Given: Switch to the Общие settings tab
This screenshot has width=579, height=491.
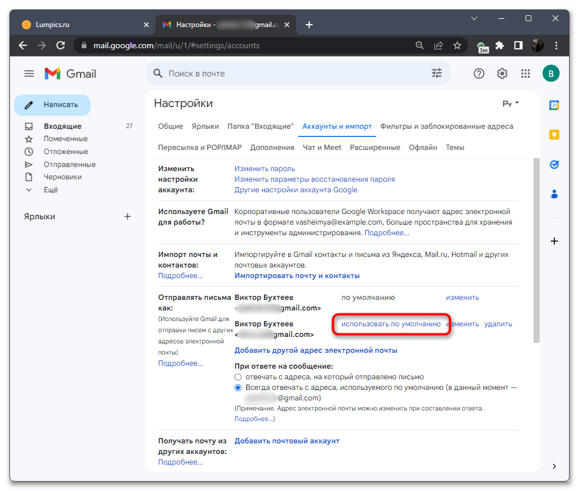Looking at the screenshot, I should click(170, 126).
